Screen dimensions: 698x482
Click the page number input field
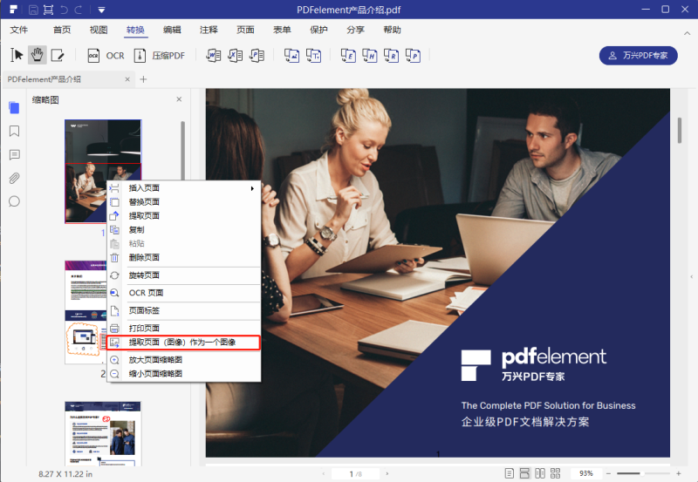pos(355,474)
